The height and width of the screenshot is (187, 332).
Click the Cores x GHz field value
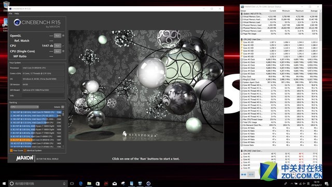43,73
